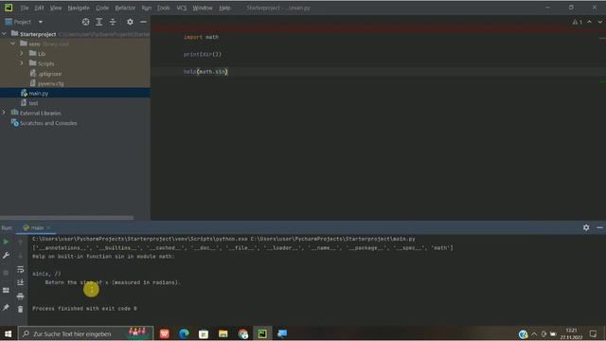Open the Project panel gear options
The height and width of the screenshot is (341, 606).
tap(130, 22)
